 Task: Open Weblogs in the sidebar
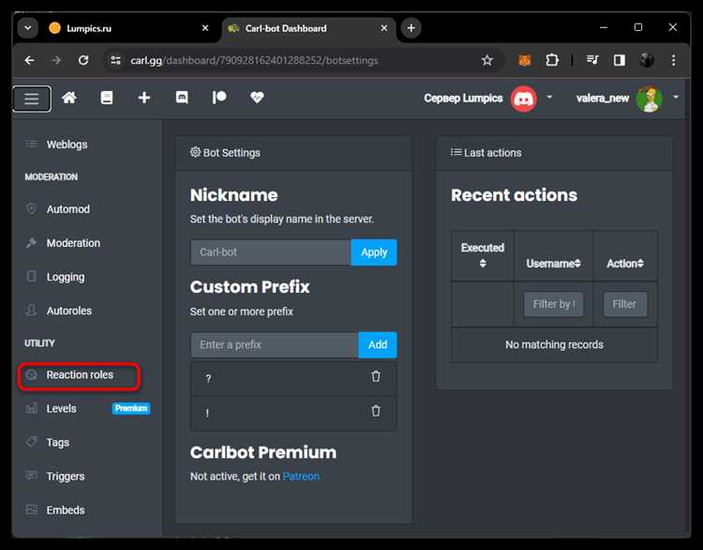click(67, 145)
